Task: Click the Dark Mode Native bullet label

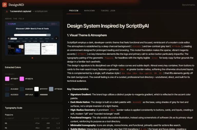Action: (x=80, y=102)
